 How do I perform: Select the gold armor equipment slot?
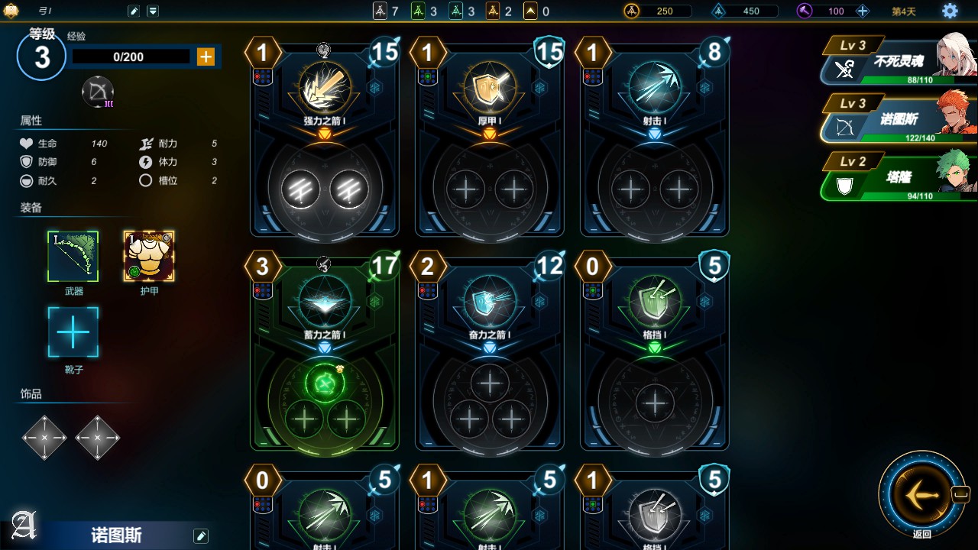[149, 257]
